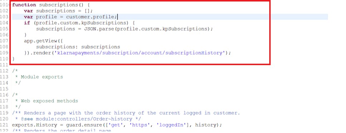Click 'app.getView({' on line 107

click(x=43, y=41)
